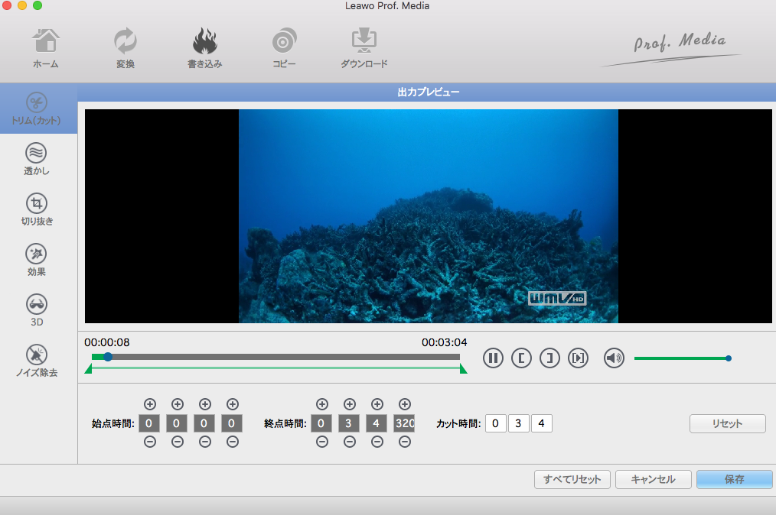Click the 終点時間 seconds field showing 4
Image resolution: width=776 pixels, height=515 pixels.
376,423
